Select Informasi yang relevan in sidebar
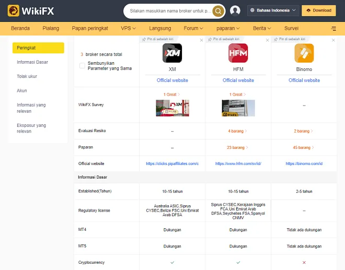 coord(31,108)
